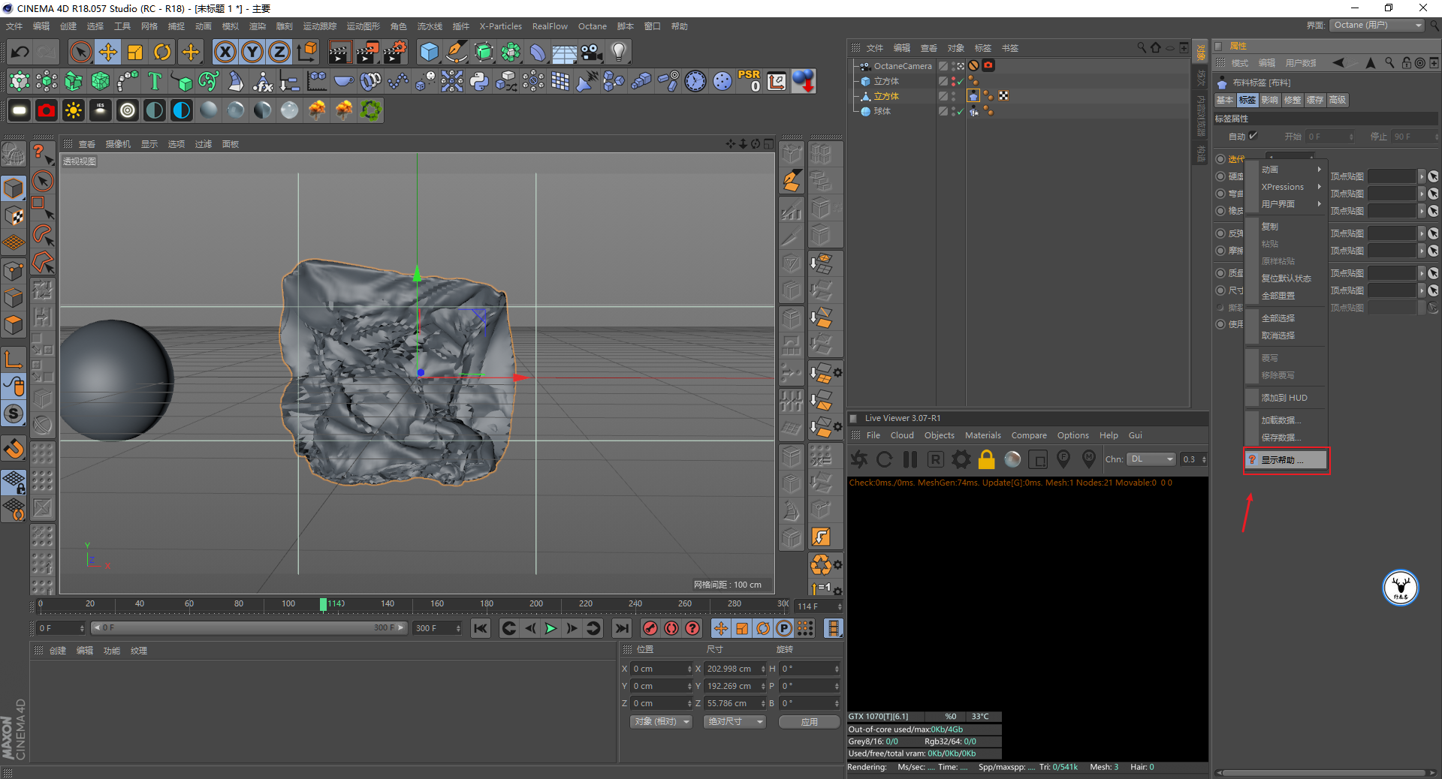Toggle X axis lock
The height and width of the screenshot is (779, 1442).
[225, 52]
